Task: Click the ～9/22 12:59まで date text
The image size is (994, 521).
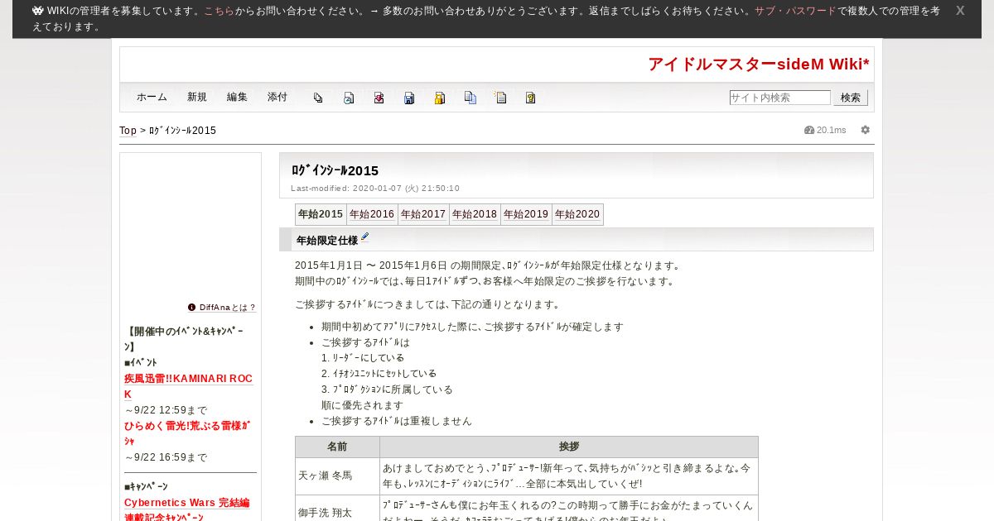Action: coord(166,410)
